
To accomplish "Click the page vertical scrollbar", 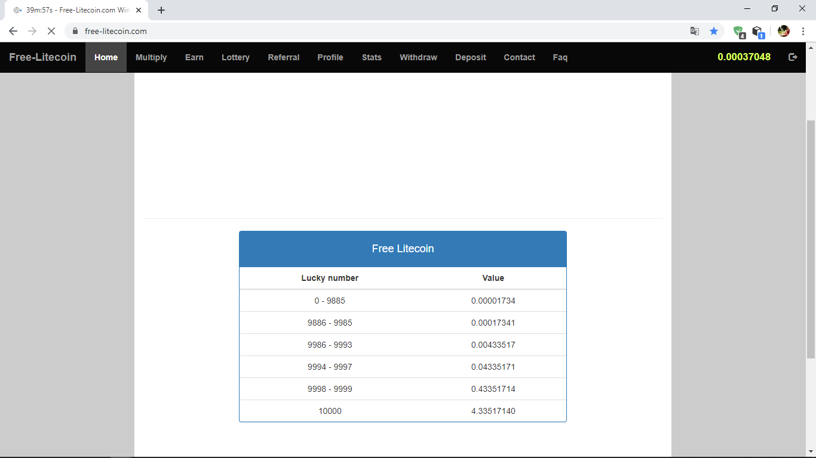I will [811, 239].
